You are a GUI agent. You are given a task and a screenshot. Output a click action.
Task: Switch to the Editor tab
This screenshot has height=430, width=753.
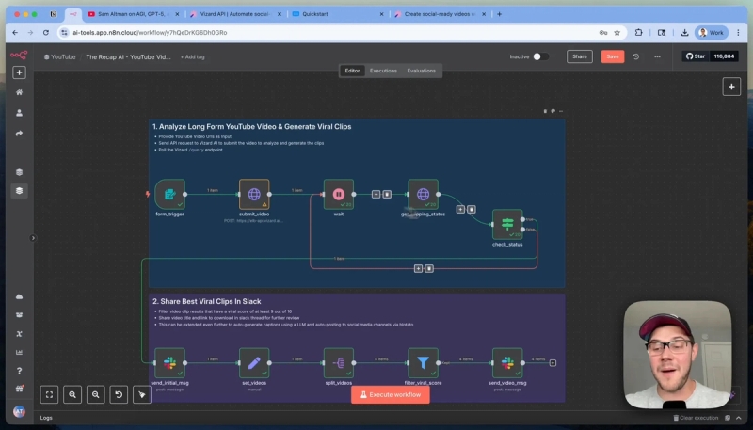click(352, 71)
